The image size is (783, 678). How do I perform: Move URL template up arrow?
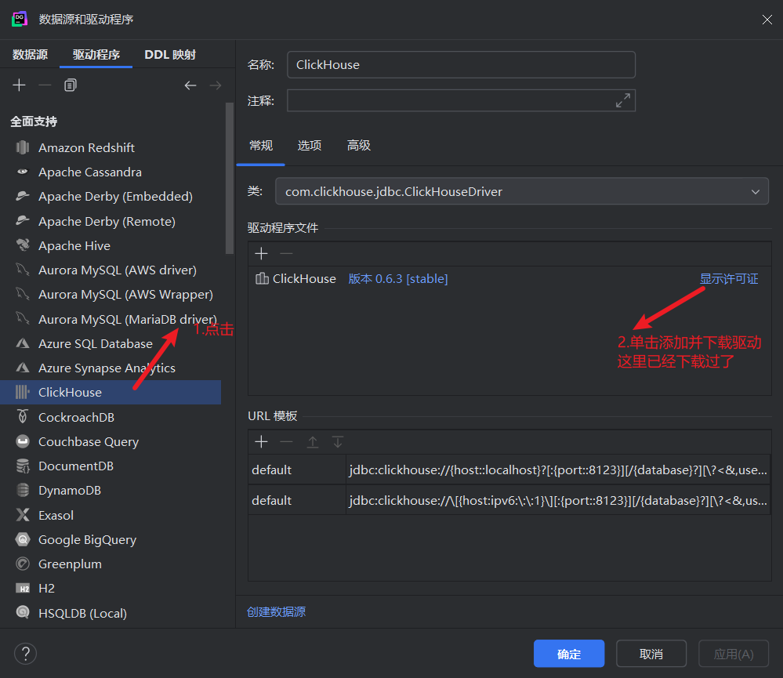click(x=313, y=442)
